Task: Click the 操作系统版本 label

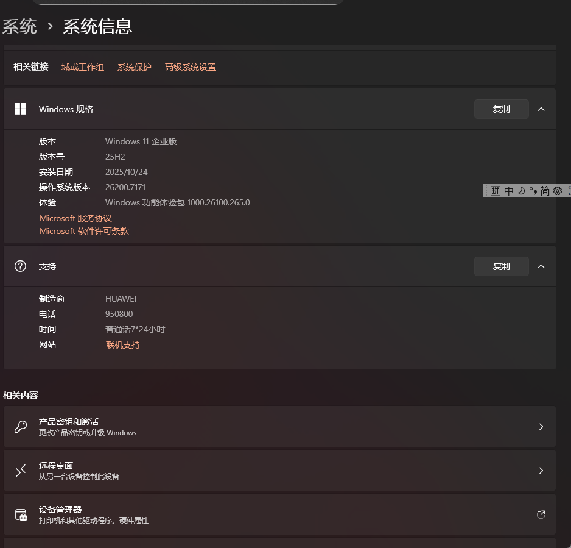Action: 65,187
